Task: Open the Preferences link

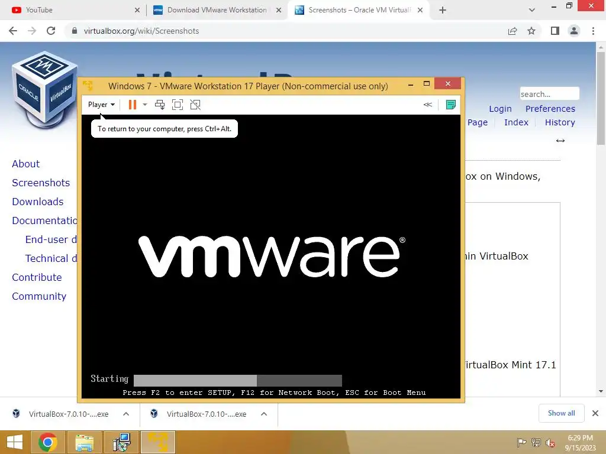Action: point(550,109)
